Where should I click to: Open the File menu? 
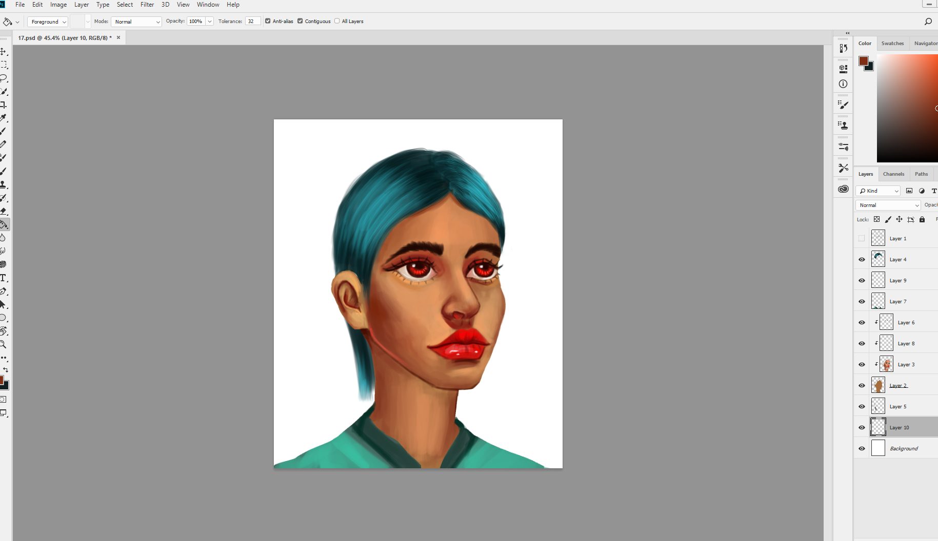(x=20, y=5)
